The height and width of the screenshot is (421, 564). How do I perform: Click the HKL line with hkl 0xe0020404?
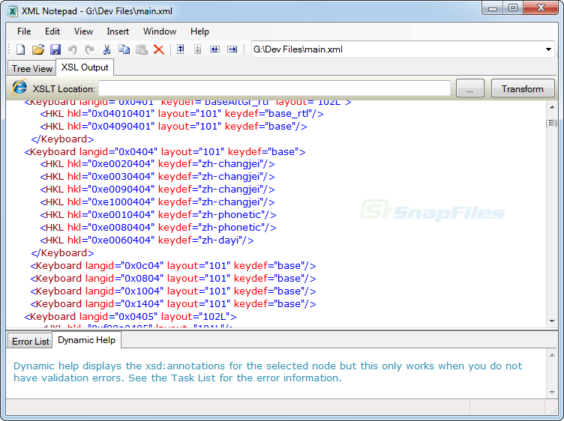157,164
